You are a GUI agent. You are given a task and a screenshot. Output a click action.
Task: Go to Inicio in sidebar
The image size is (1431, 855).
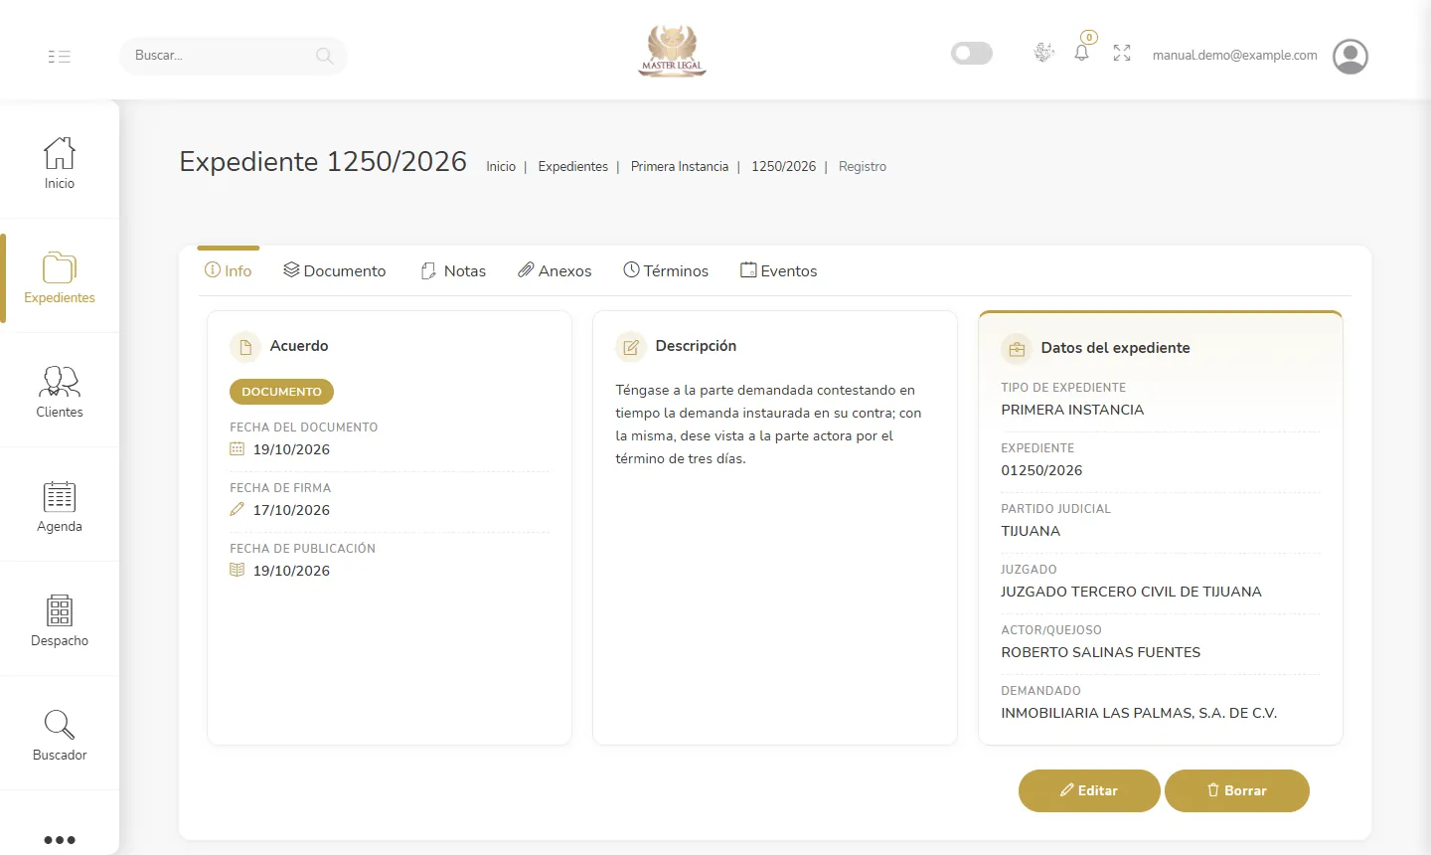60,163
